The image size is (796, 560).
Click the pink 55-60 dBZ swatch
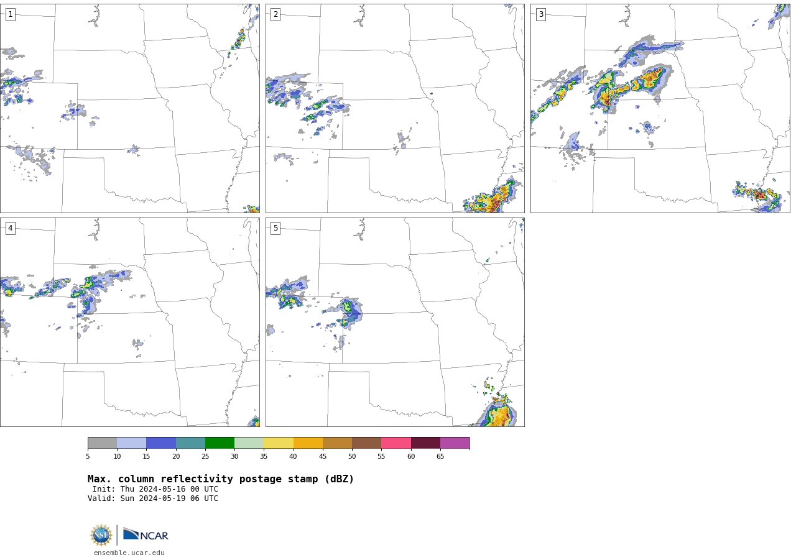point(396,443)
